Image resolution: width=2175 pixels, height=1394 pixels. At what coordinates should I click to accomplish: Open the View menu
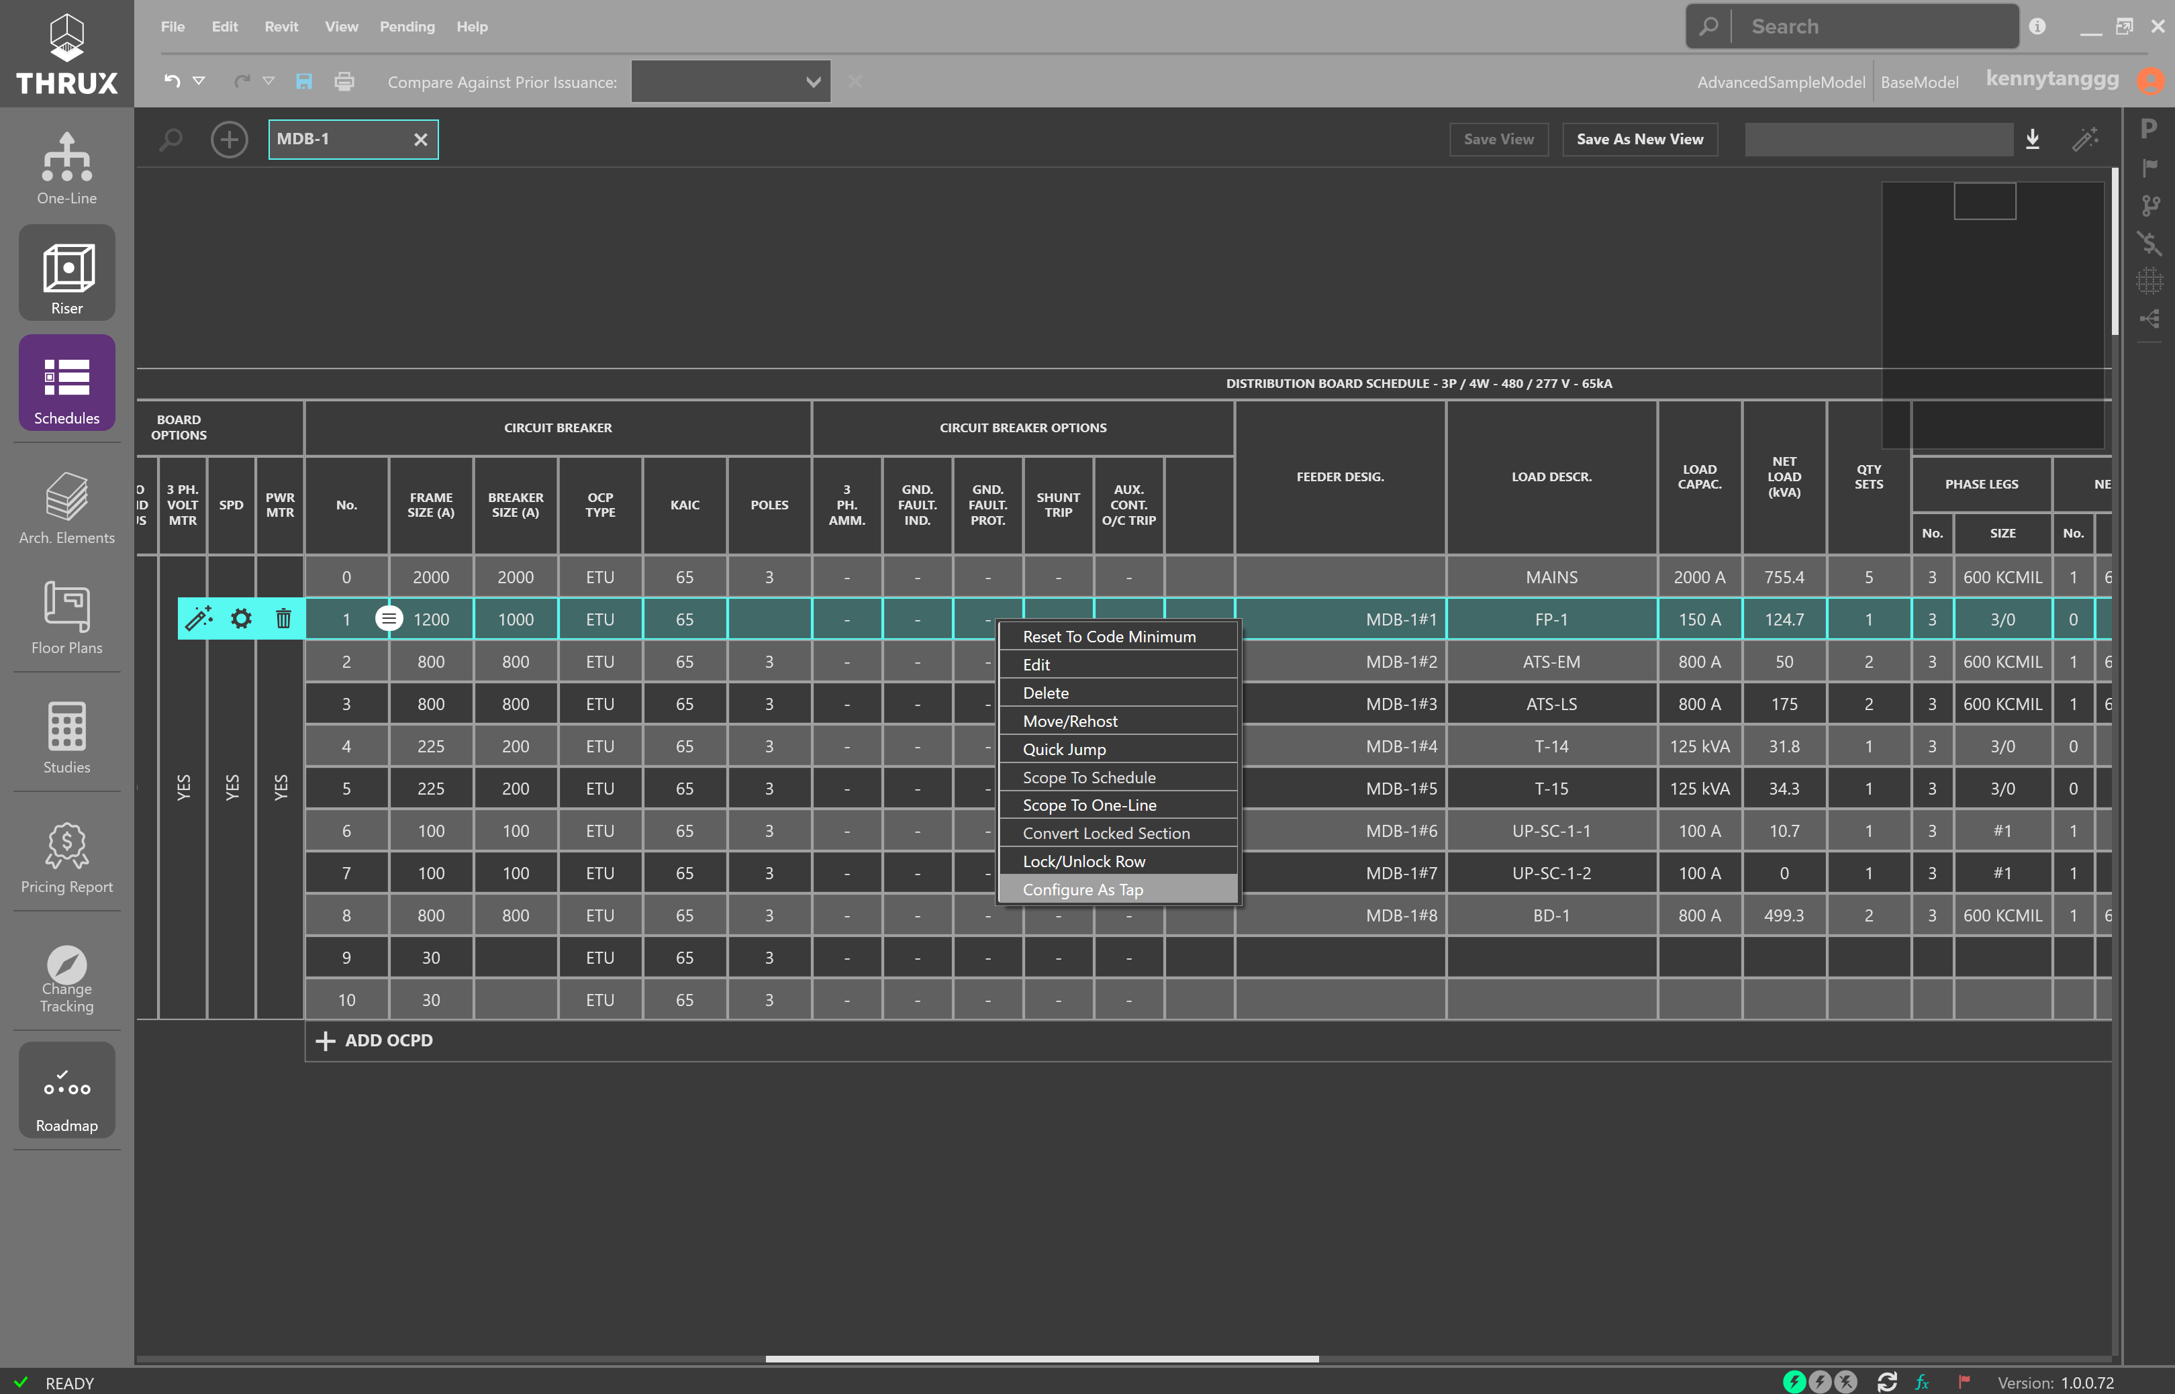[341, 26]
